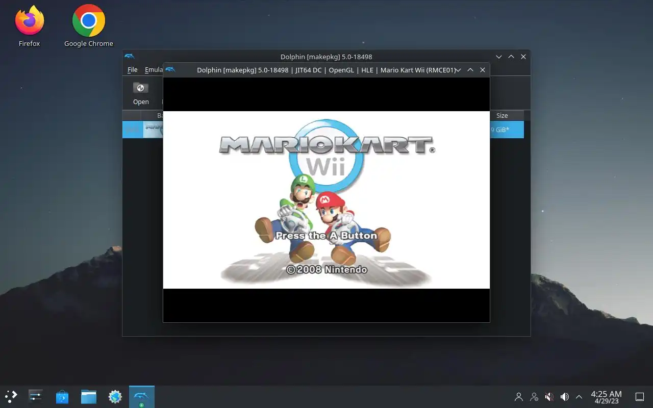Open the File menu in Dolphin

pyautogui.click(x=133, y=70)
